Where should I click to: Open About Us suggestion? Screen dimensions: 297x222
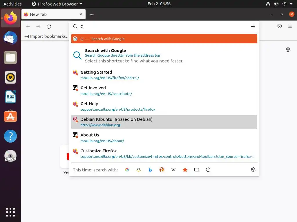164,138
